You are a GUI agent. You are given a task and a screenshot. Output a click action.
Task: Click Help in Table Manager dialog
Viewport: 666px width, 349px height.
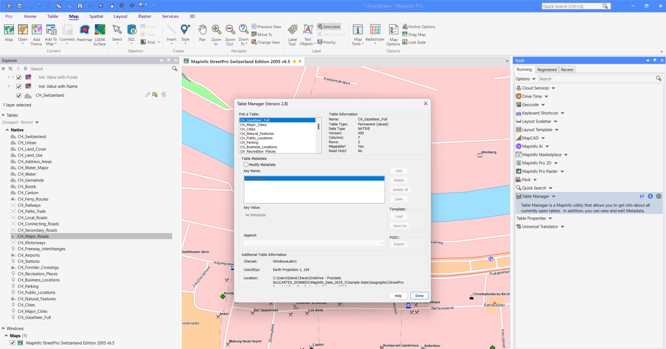tap(398, 296)
